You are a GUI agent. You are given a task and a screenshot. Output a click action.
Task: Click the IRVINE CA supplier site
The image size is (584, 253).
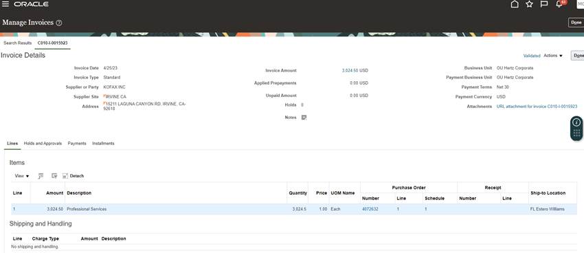(116, 97)
